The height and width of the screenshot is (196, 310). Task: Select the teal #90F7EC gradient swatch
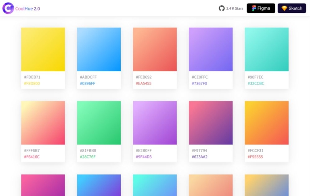click(266, 49)
